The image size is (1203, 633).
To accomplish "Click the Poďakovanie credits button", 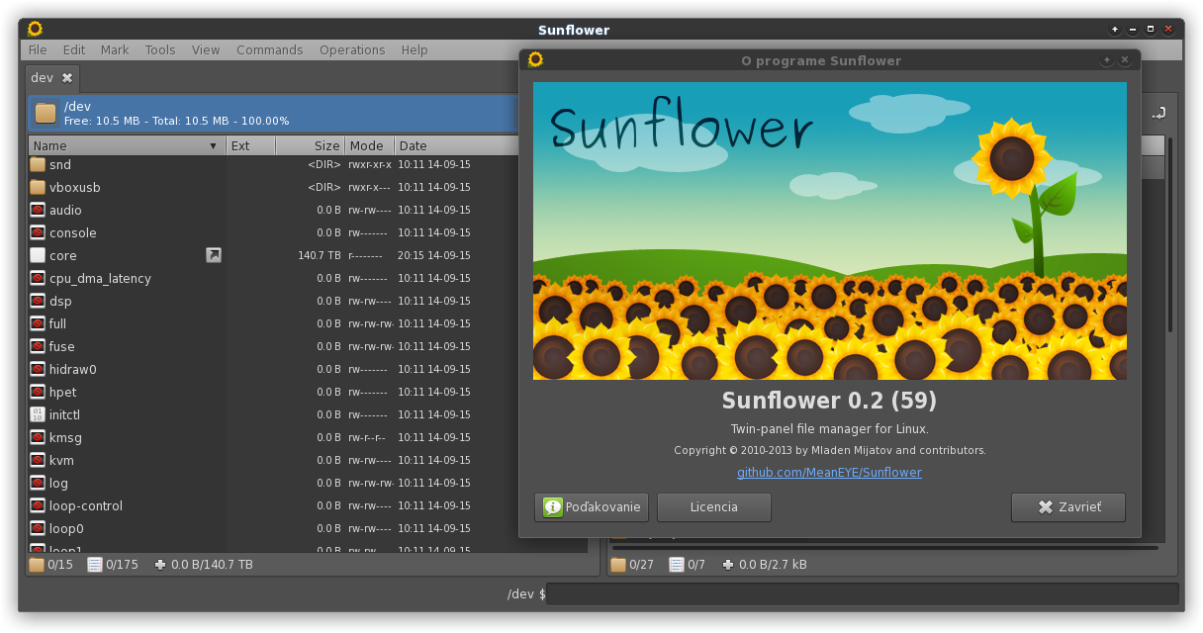I will [592, 507].
